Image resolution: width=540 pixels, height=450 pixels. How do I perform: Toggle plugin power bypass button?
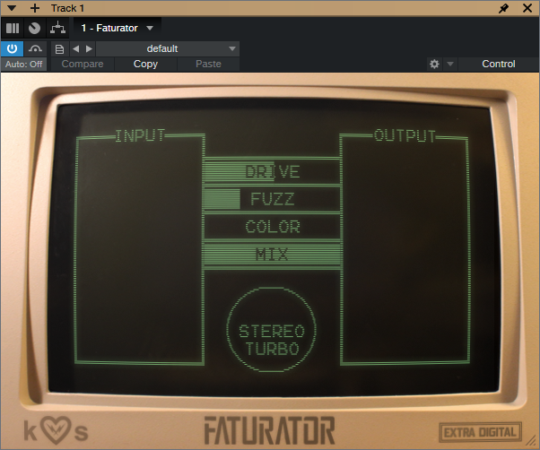(12, 48)
